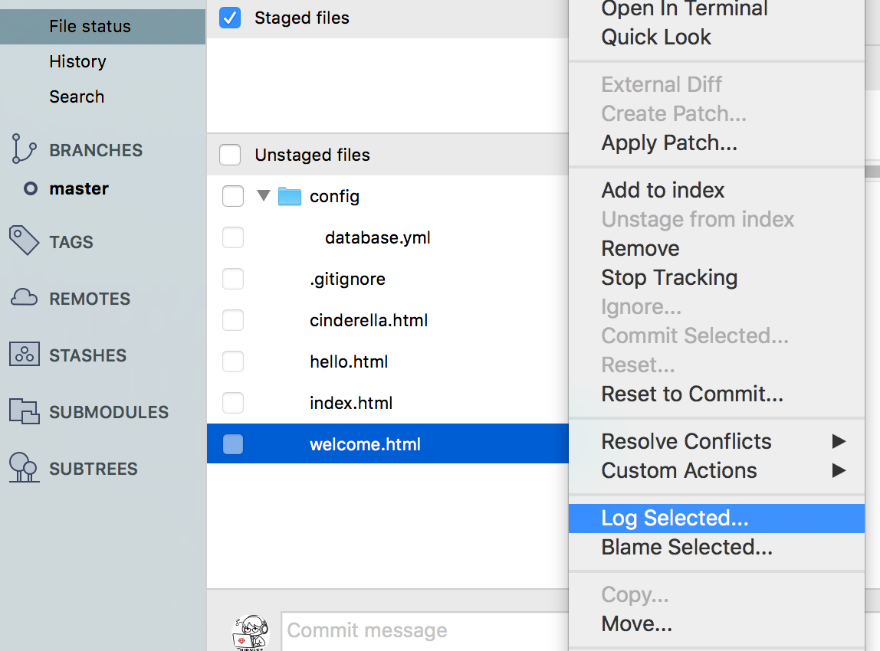Click the config folder icon
This screenshot has height=651, width=880.
coord(290,197)
